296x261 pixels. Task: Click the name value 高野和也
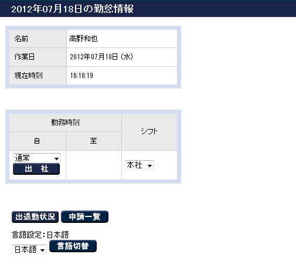click(83, 39)
